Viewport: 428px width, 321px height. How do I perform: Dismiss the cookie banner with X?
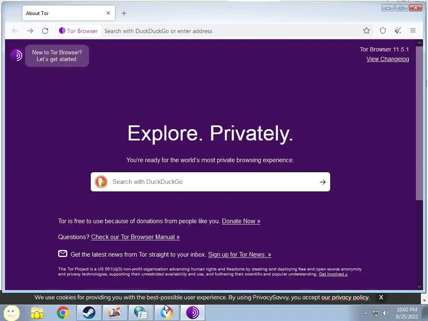pos(381,298)
